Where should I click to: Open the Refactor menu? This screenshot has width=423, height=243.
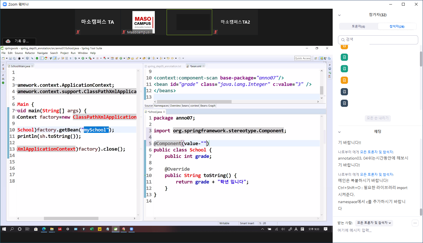(30, 53)
